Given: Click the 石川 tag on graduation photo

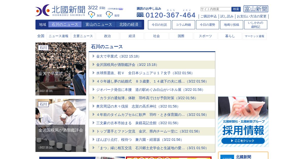Looking at the screenshot, I should (43, 48).
